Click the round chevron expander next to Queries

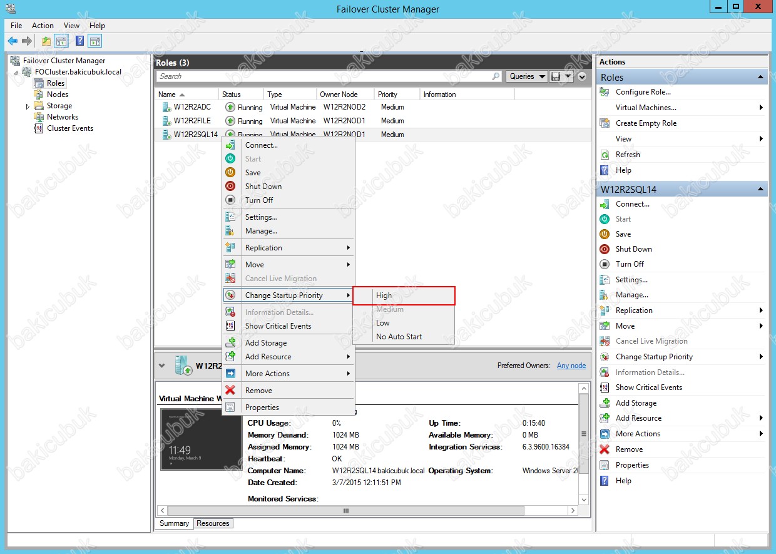click(x=582, y=76)
